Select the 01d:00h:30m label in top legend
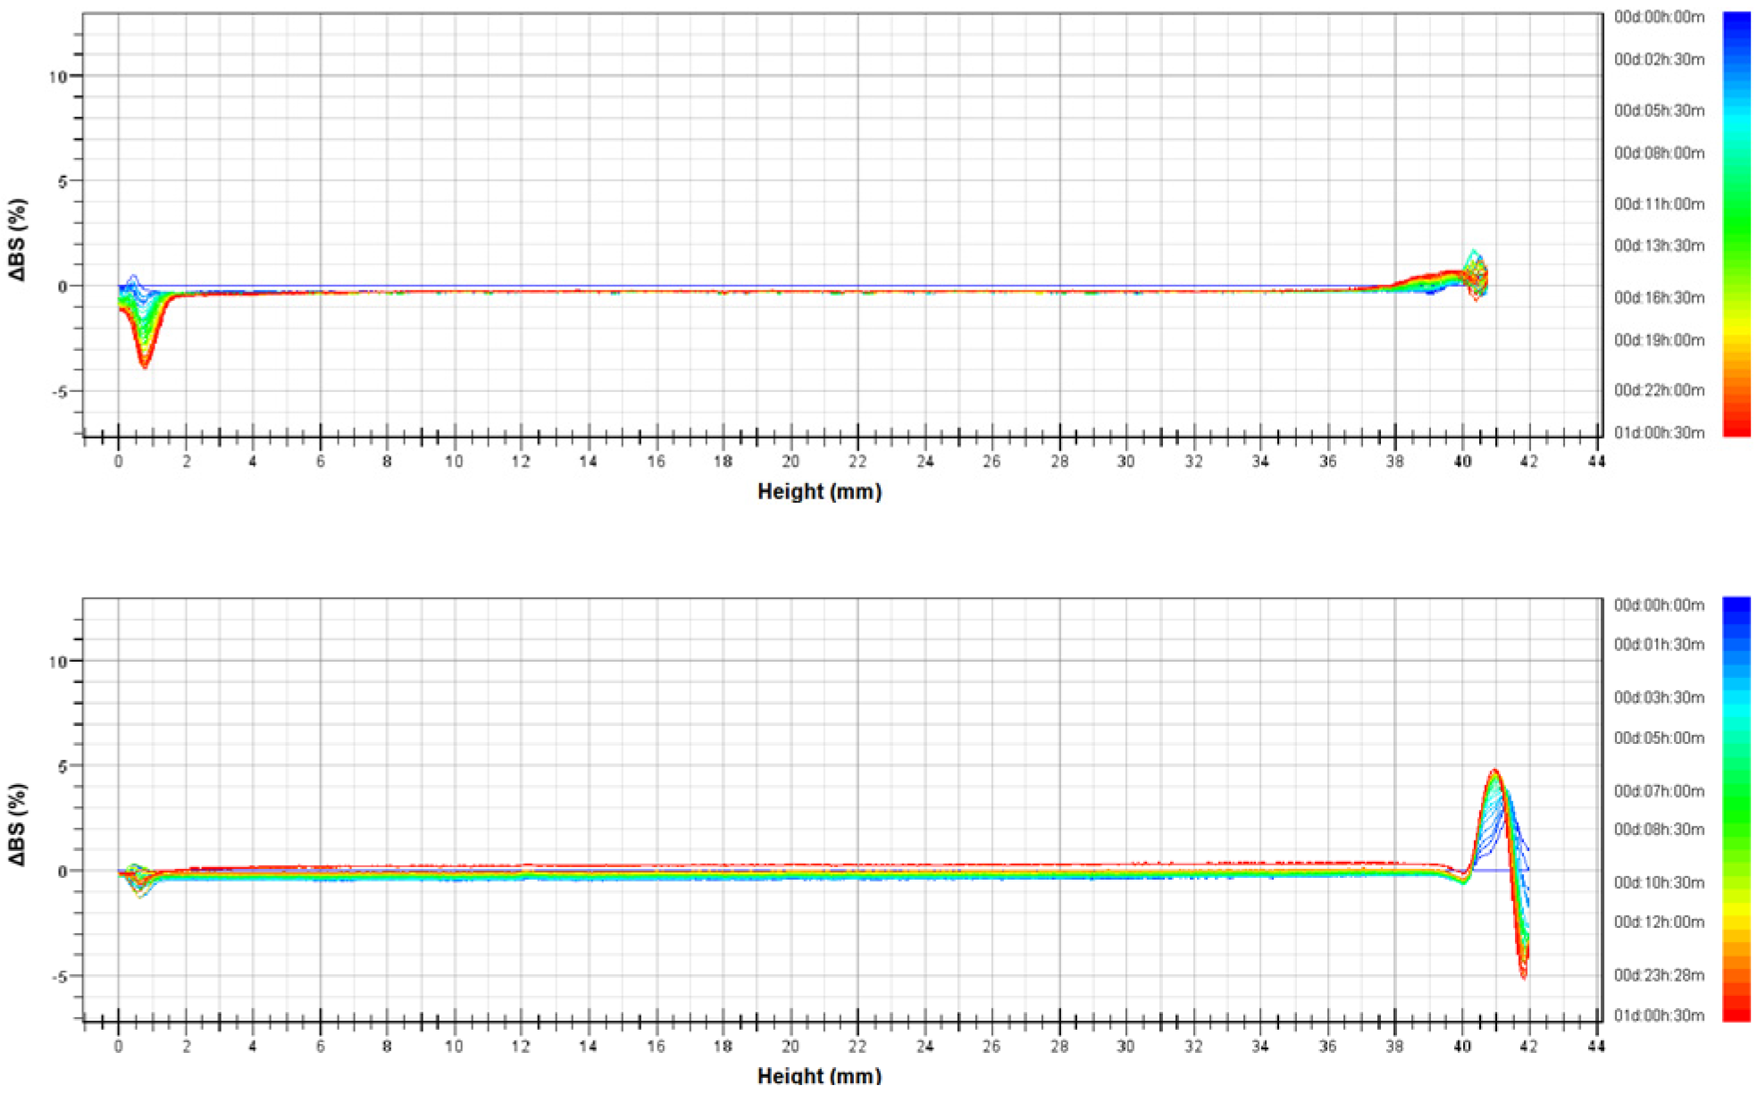 [1659, 433]
